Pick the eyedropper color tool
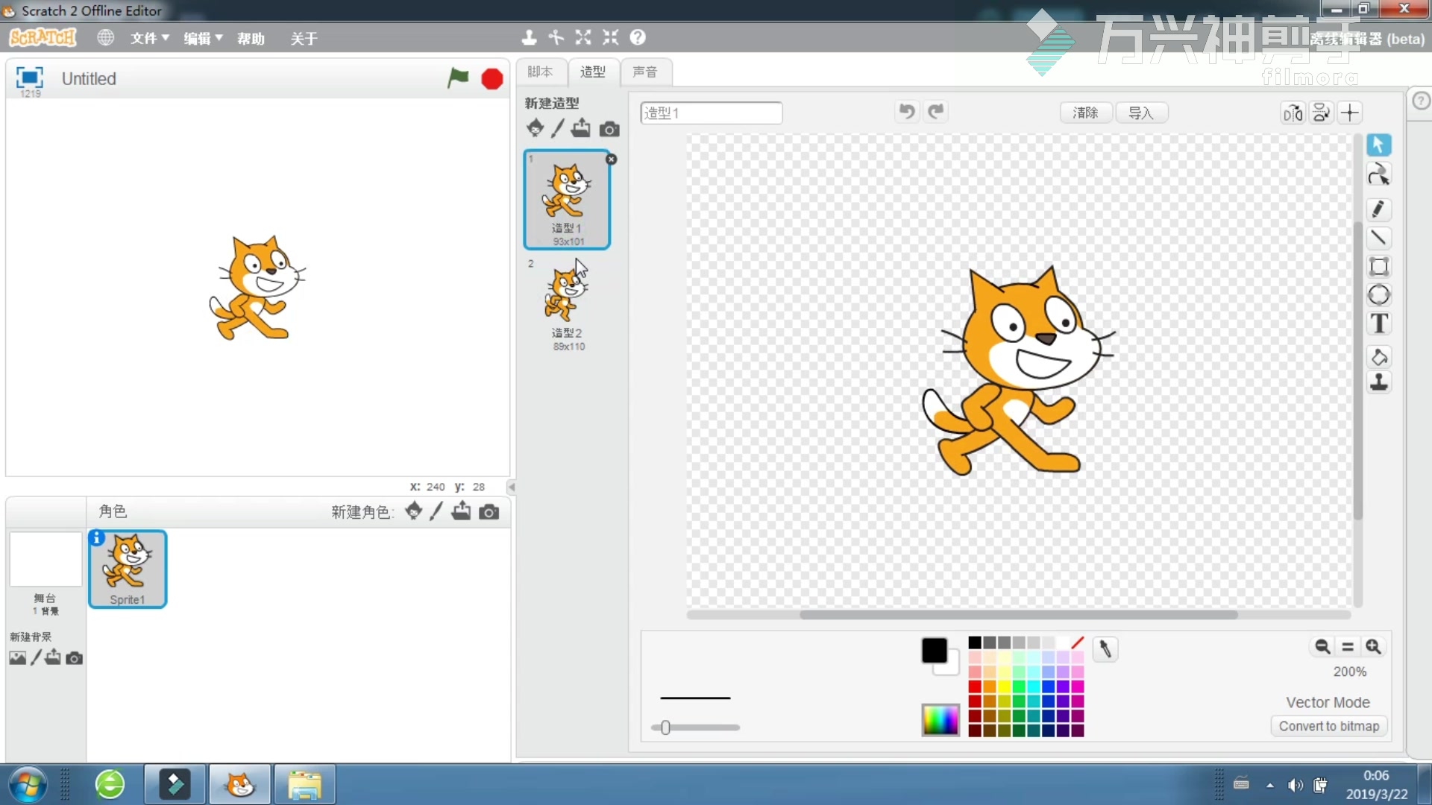This screenshot has width=1432, height=805. tap(1105, 649)
